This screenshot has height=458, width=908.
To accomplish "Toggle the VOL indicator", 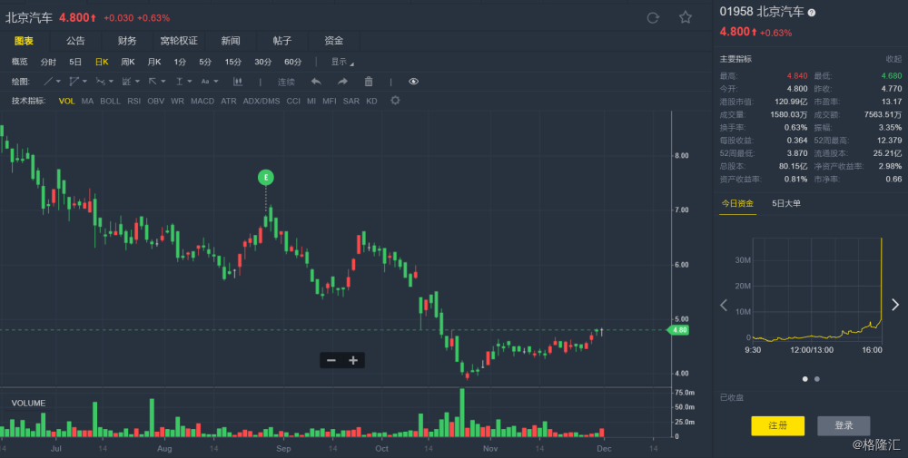I will [x=66, y=102].
